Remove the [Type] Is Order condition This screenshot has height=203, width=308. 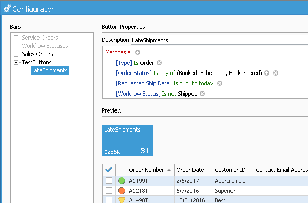click(x=159, y=63)
